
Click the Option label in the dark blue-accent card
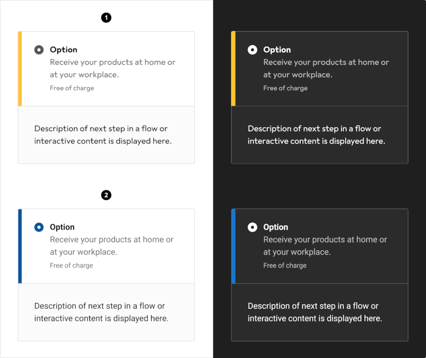[x=276, y=227]
